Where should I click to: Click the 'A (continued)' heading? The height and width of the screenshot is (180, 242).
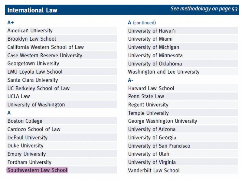(x=142, y=22)
